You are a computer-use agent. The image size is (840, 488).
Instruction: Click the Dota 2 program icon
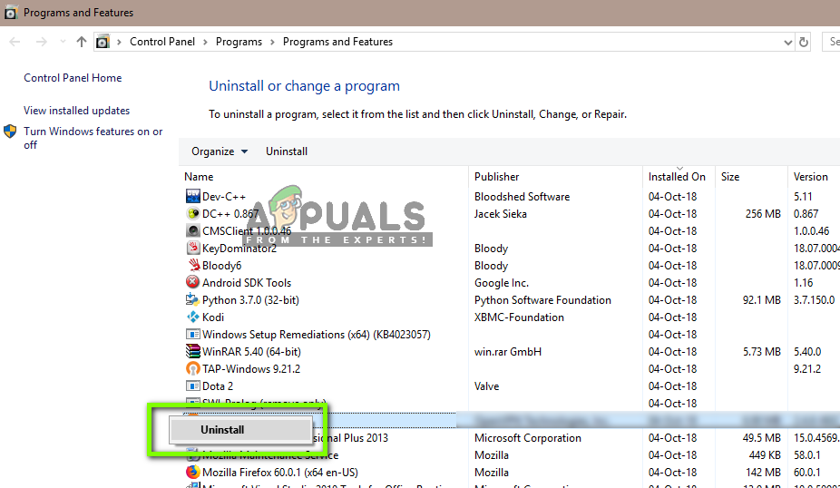point(192,386)
